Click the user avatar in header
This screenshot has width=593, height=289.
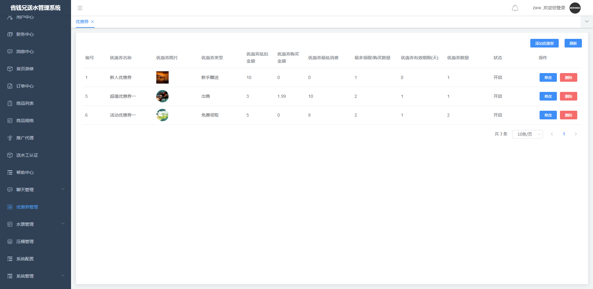pos(575,8)
